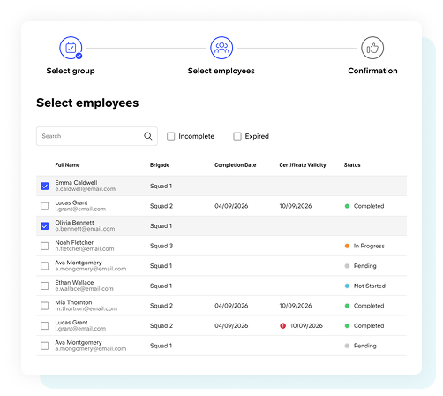Click m.thortron@email.com email

click(x=86, y=308)
